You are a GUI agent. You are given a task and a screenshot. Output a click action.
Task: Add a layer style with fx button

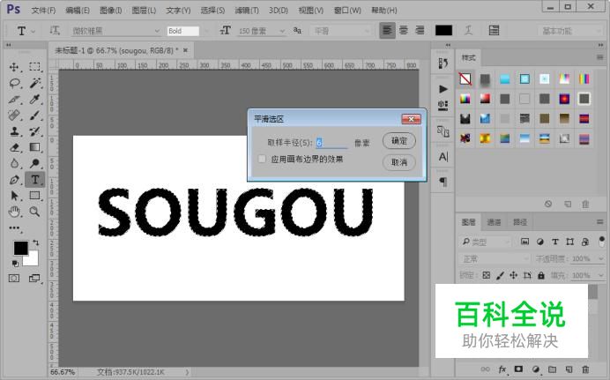pos(502,369)
